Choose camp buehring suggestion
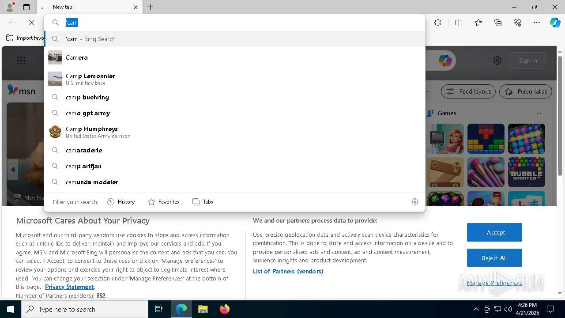 point(234,97)
